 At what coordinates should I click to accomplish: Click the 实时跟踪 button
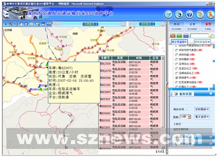(202, 109)
